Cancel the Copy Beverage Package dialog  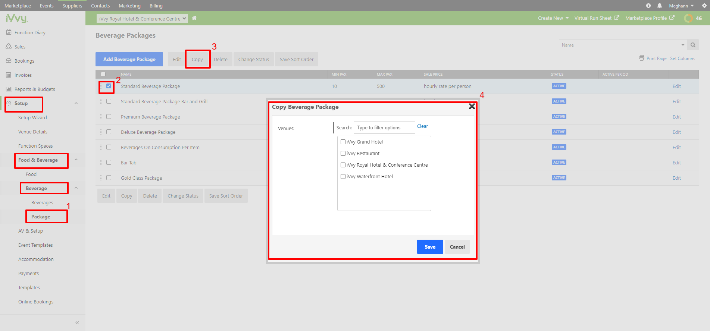[x=457, y=247]
